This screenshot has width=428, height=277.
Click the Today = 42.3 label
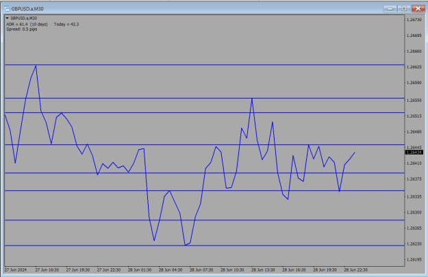tap(66, 24)
